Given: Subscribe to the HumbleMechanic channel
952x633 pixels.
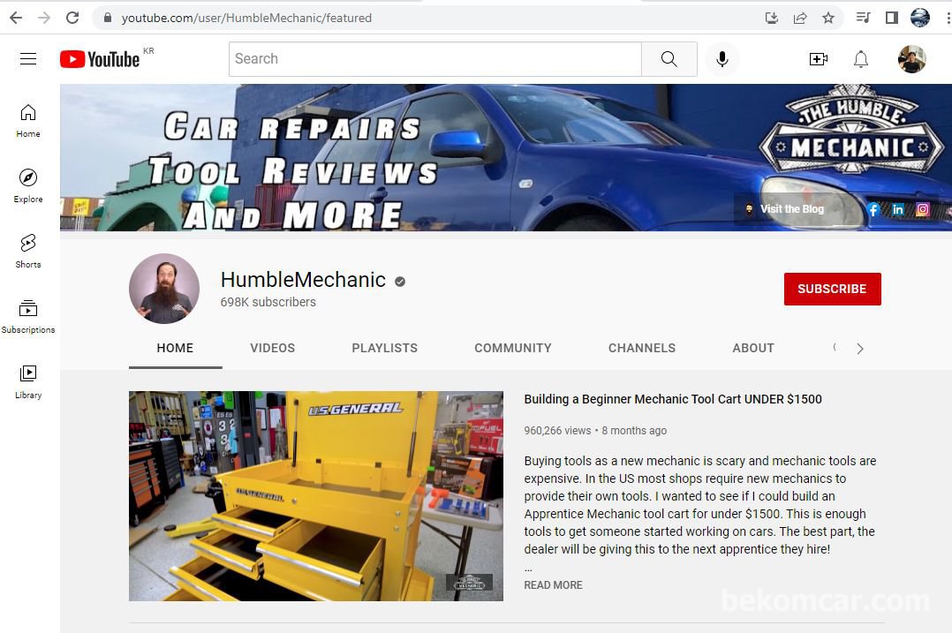Looking at the screenshot, I should pos(833,289).
